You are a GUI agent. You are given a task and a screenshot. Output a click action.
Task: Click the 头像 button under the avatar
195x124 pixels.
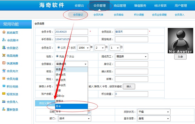point(180,56)
